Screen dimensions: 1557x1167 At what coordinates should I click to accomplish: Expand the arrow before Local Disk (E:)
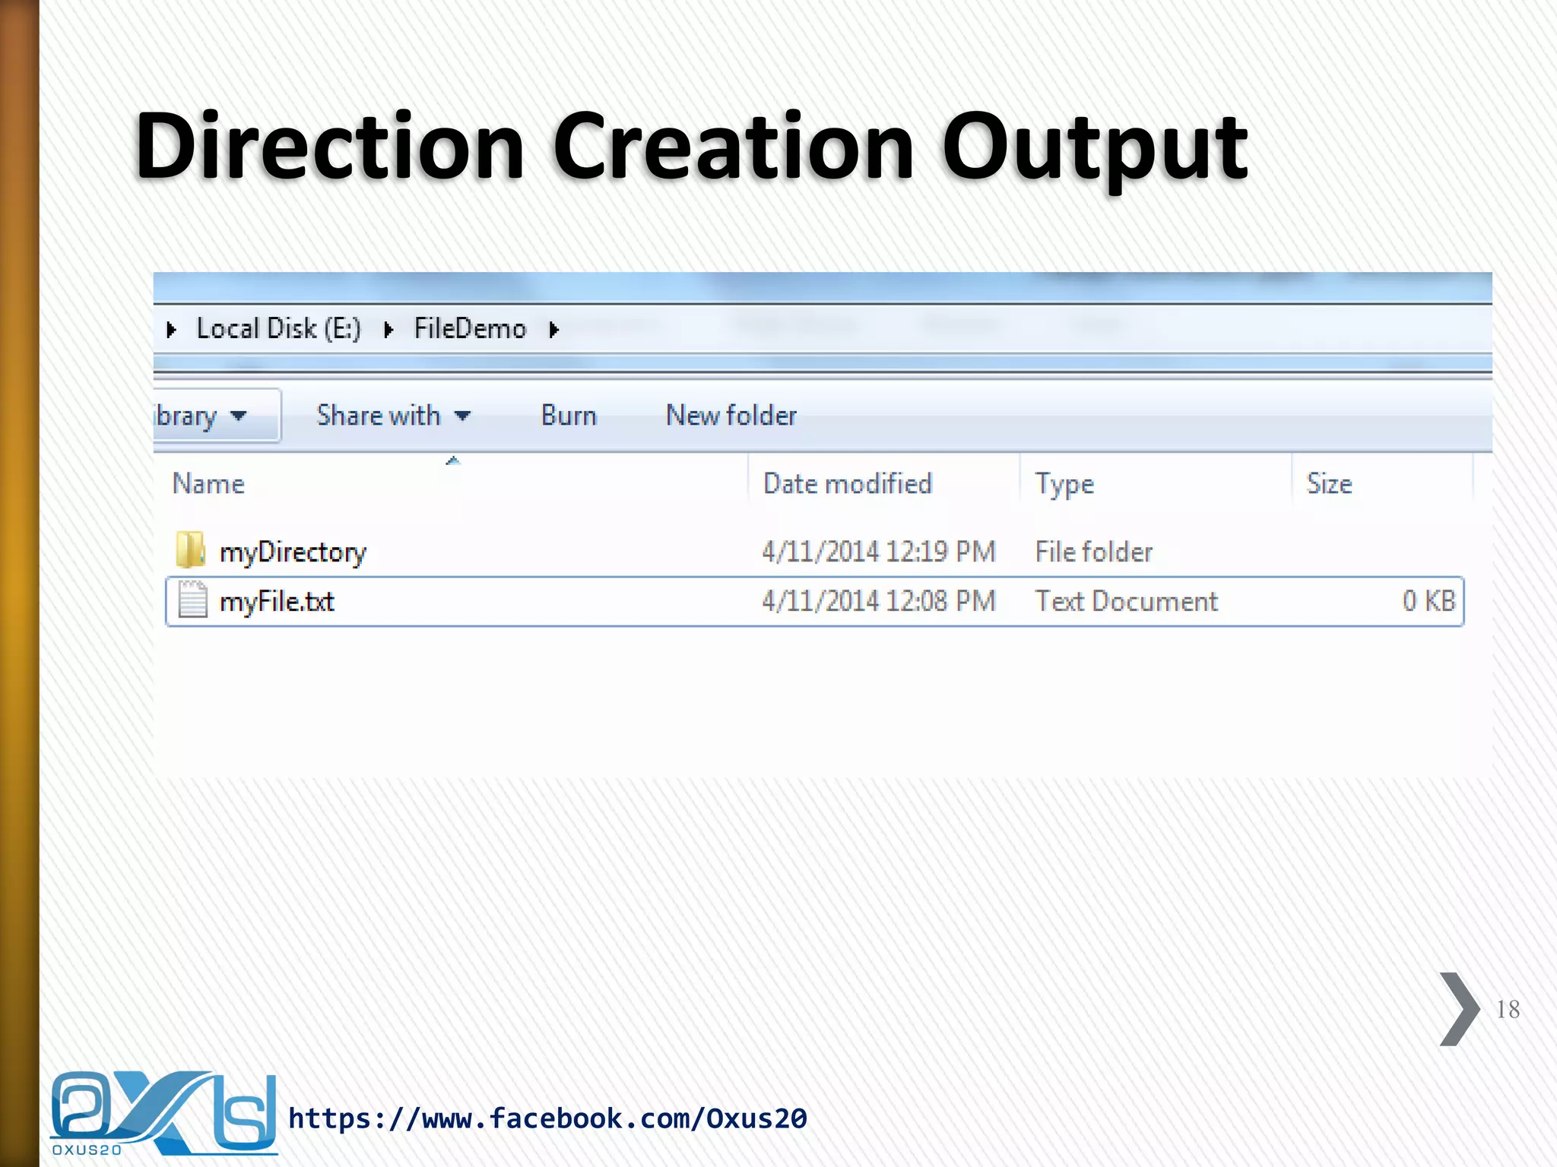tap(172, 330)
